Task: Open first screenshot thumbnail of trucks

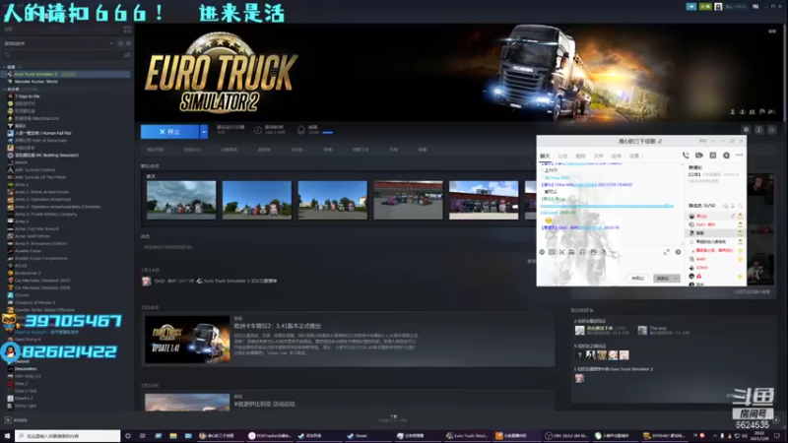Action: (x=181, y=200)
